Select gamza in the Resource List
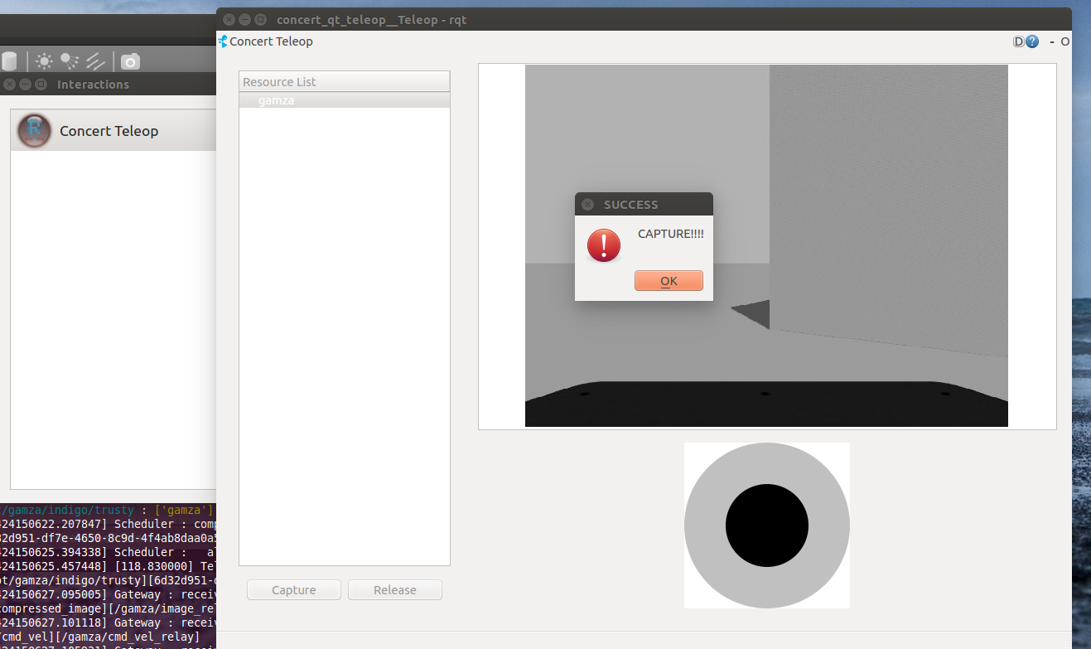Screen dimensions: 1091x649 [x=276, y=100]
